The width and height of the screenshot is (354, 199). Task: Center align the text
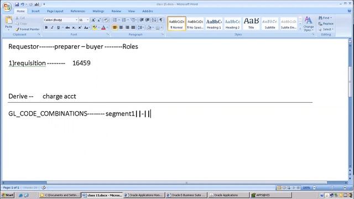[121, 28]
